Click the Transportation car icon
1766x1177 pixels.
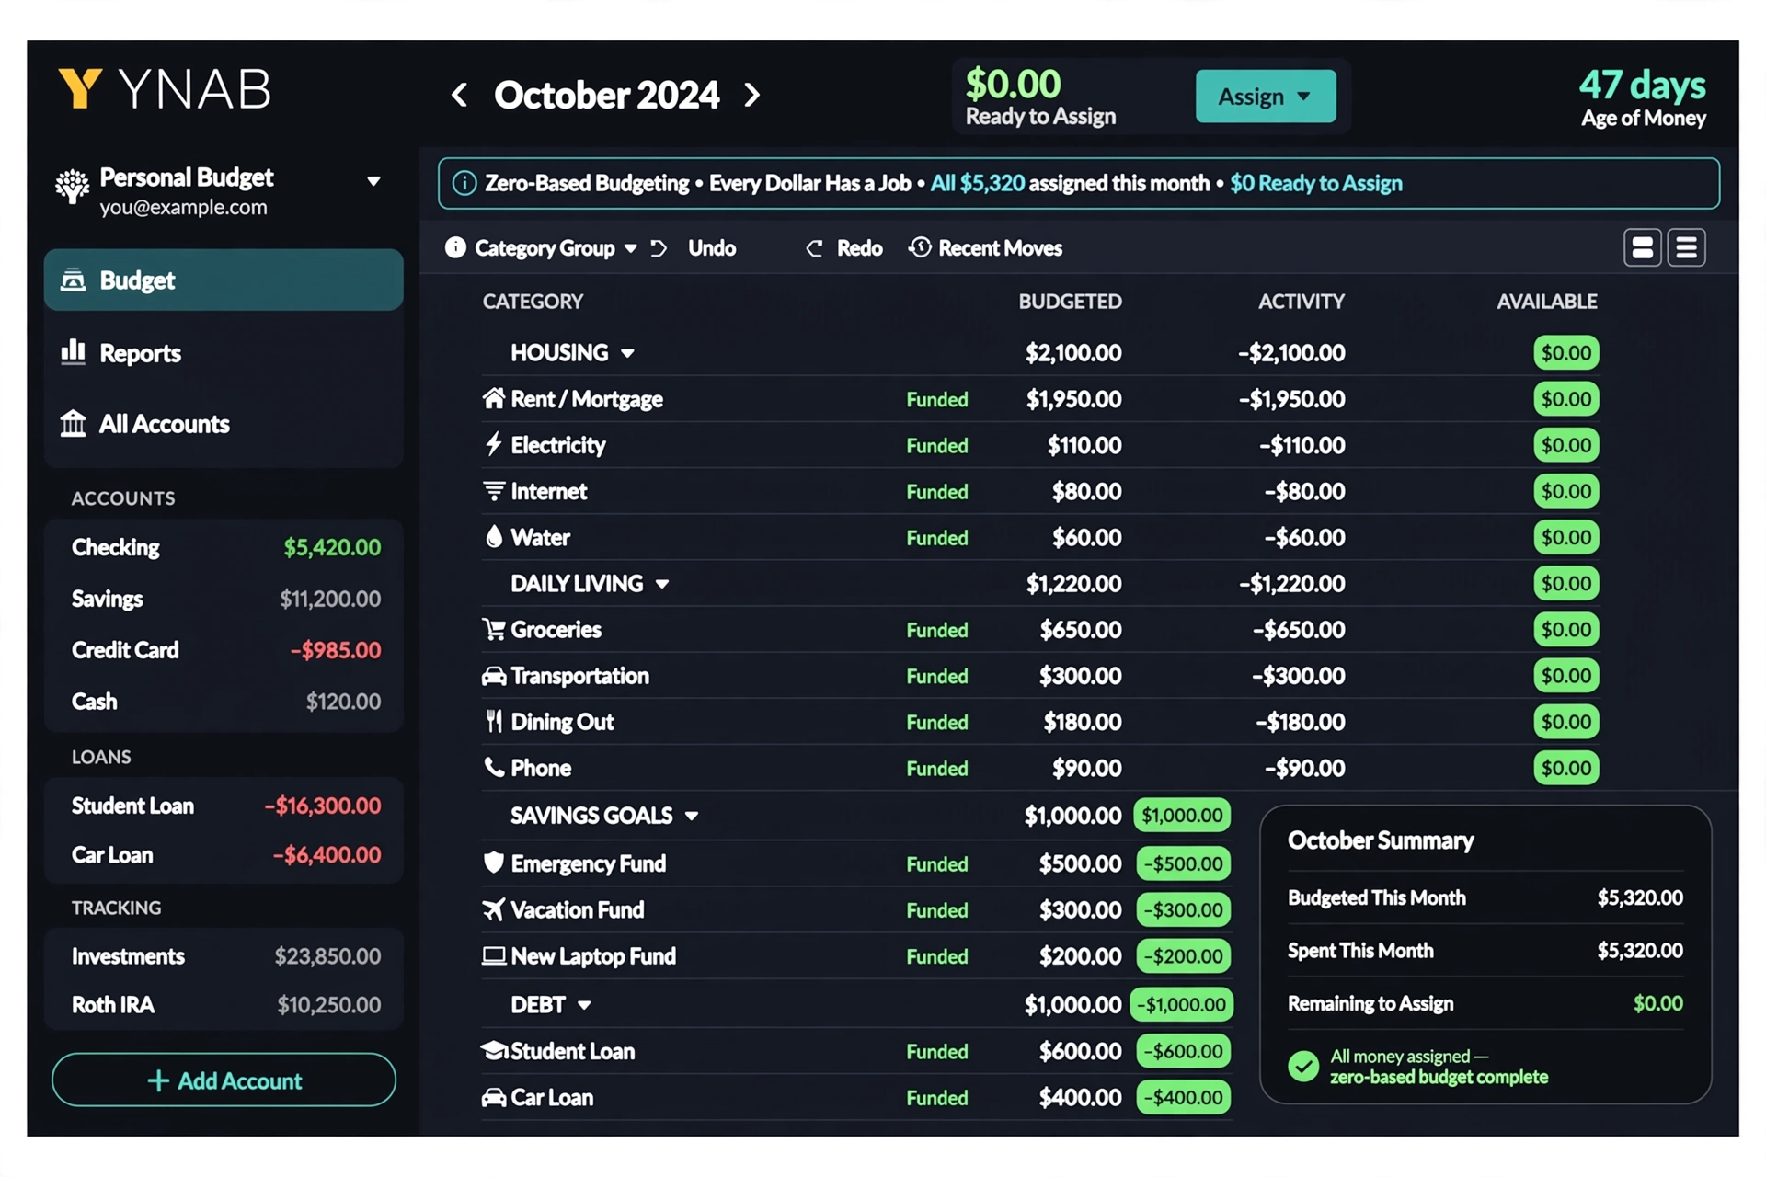point(494,676)
